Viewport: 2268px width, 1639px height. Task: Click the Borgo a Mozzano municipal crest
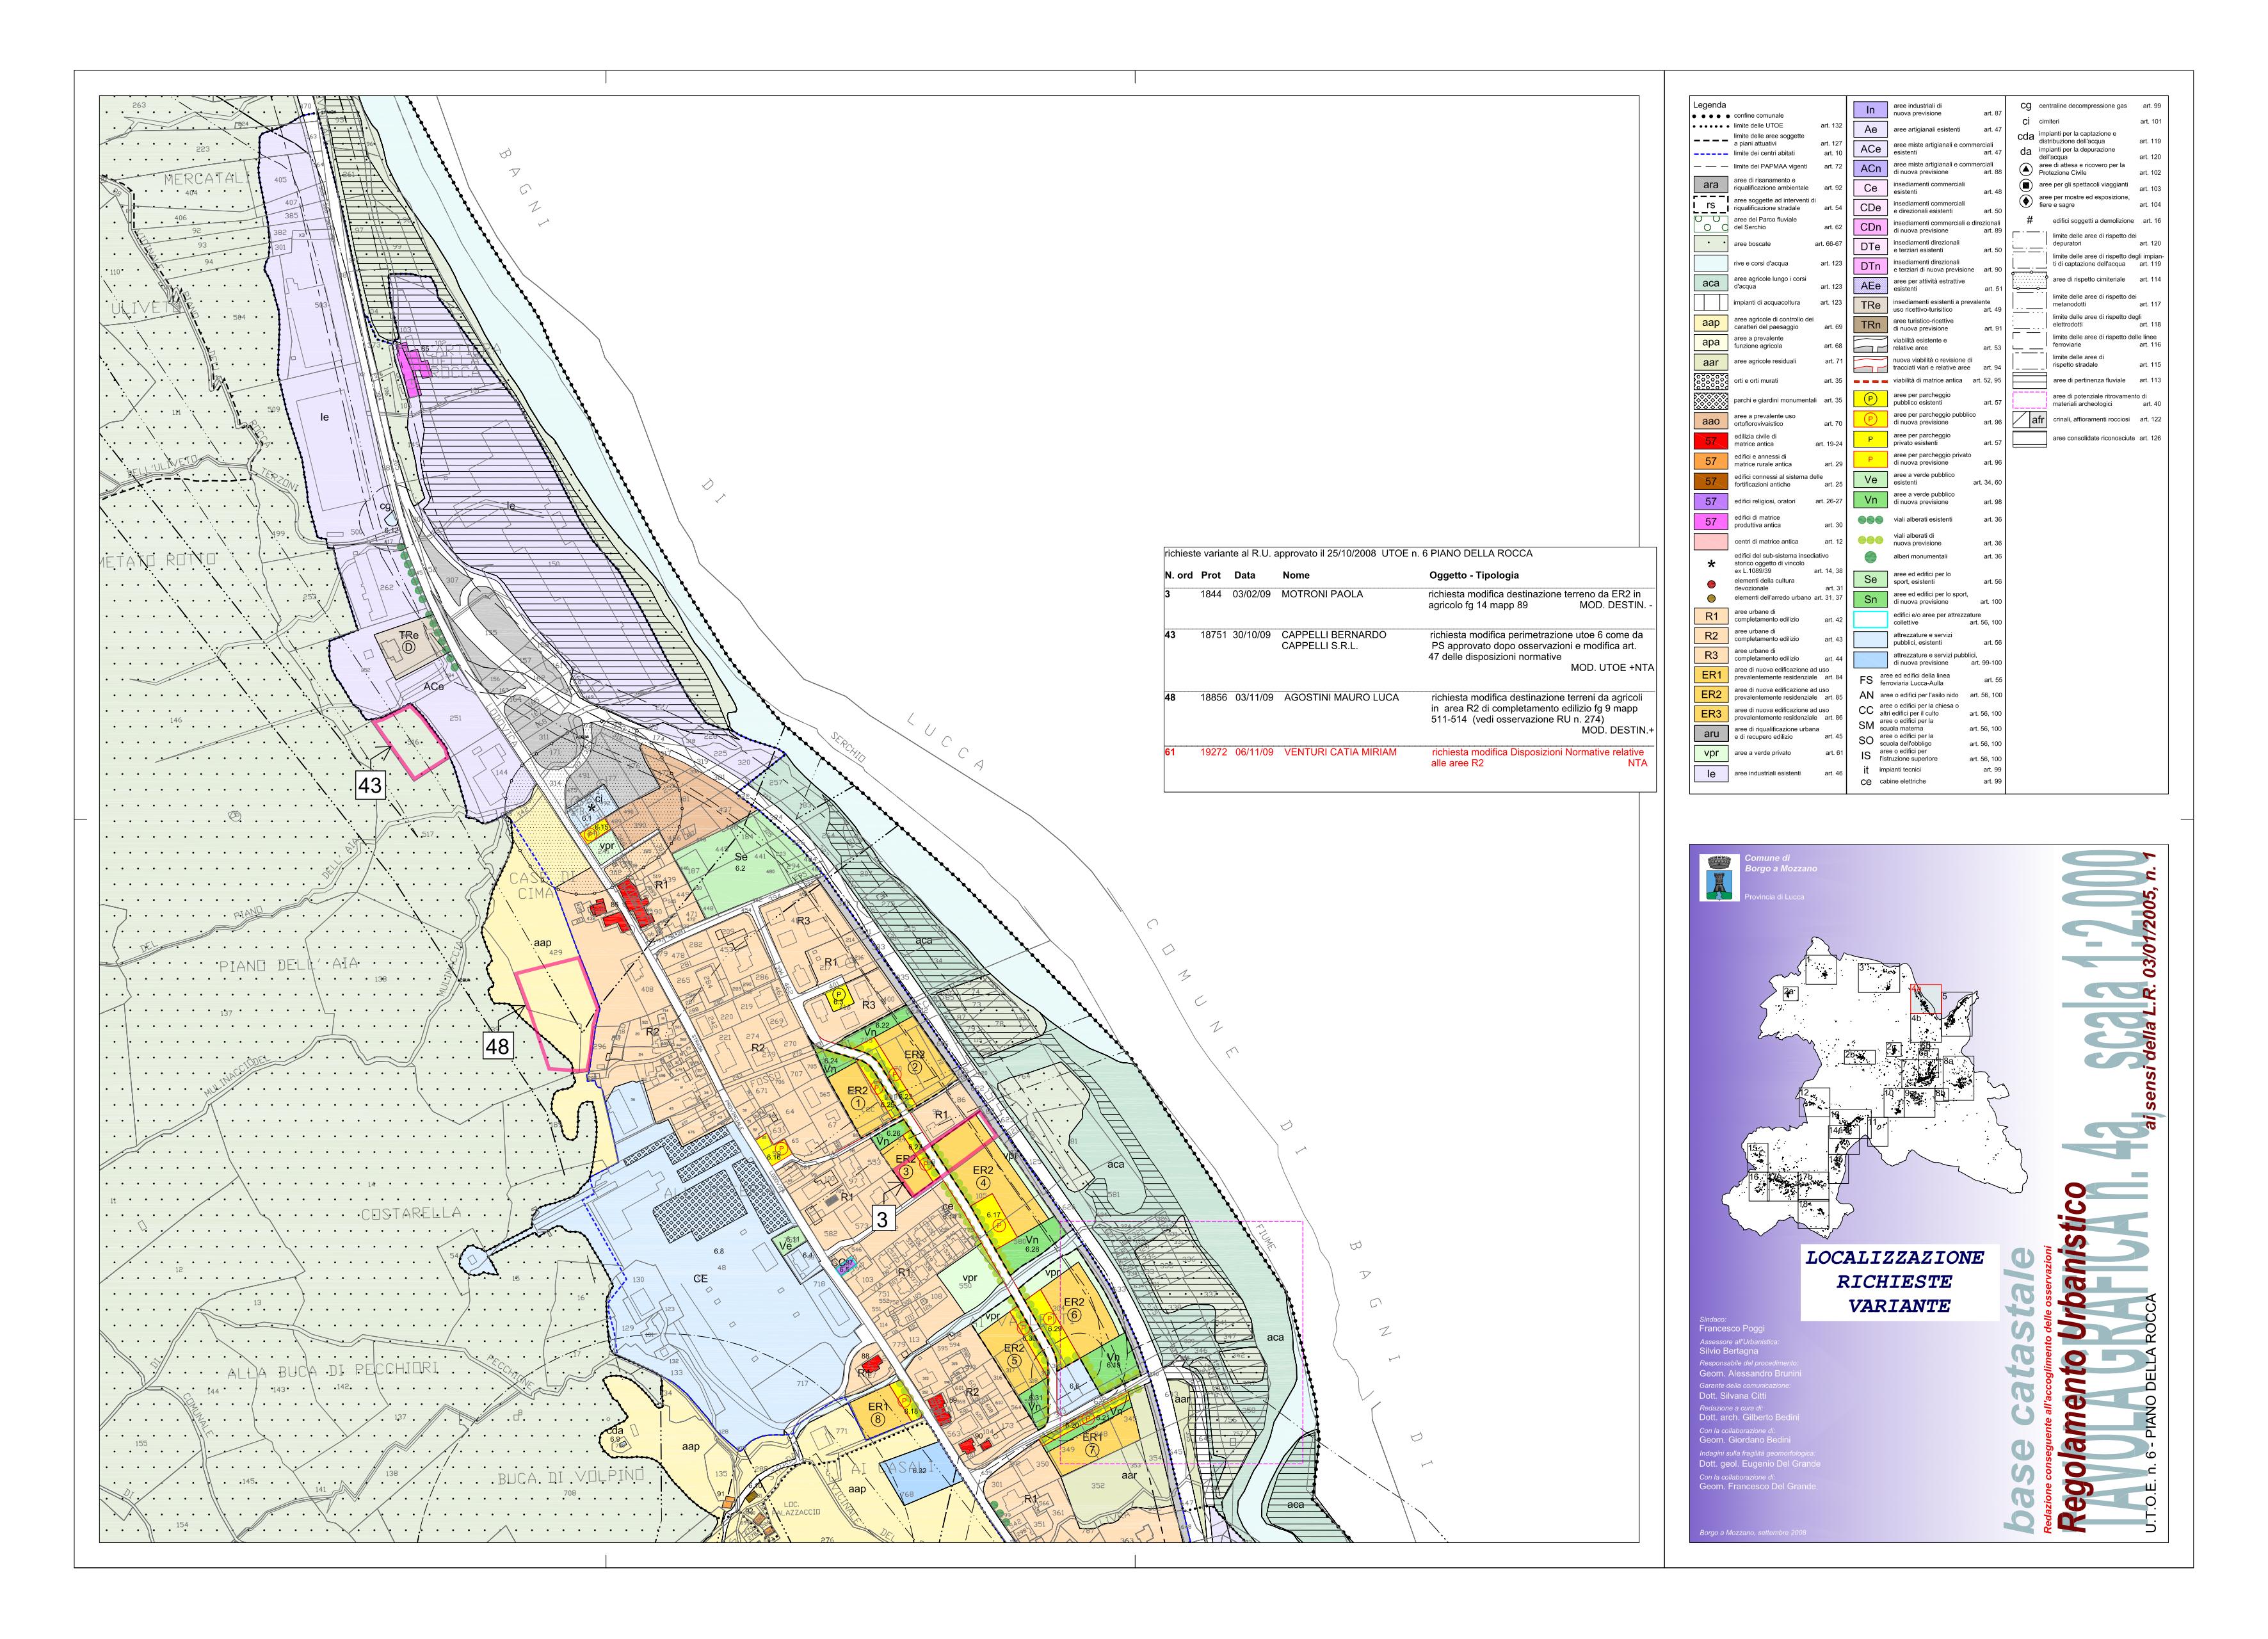[1720, 878]
